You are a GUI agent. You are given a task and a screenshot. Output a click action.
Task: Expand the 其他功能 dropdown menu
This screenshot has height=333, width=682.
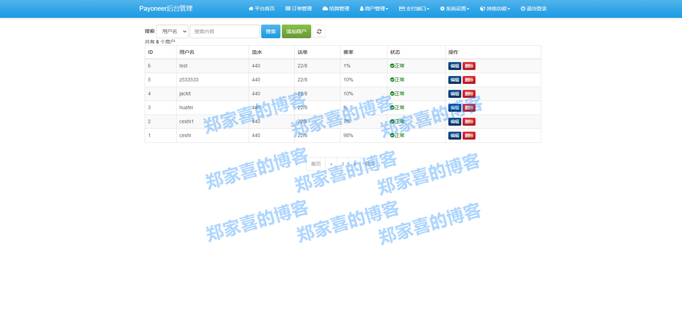click(495, 9)
